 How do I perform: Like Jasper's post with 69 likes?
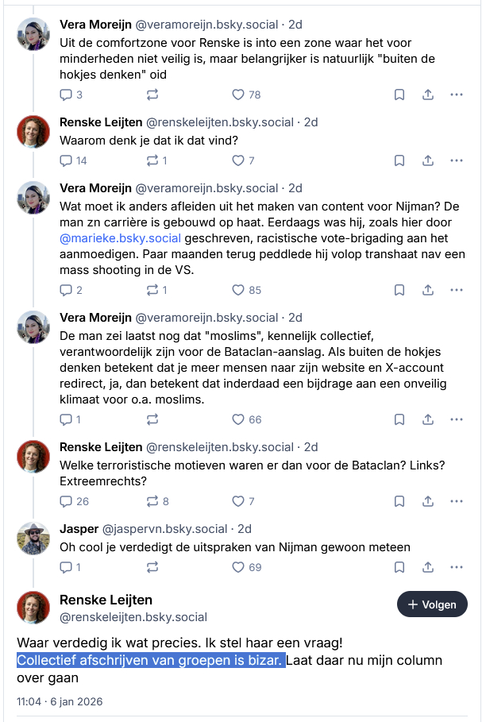[237, 567]
